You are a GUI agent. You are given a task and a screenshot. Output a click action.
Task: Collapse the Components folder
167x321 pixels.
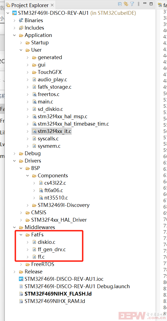pos(27,175)
